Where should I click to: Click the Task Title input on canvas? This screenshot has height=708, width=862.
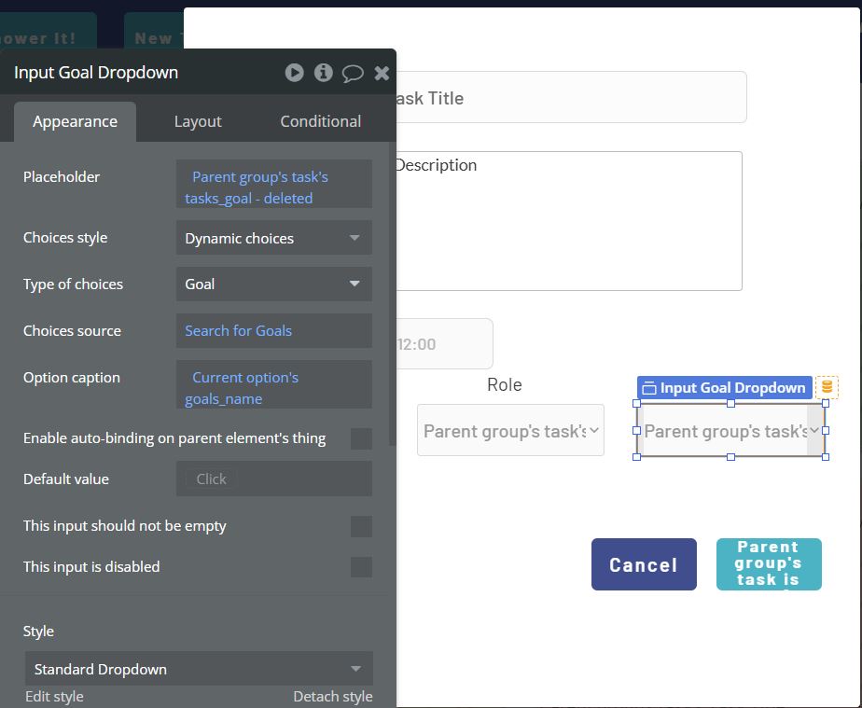coord(571,97)
